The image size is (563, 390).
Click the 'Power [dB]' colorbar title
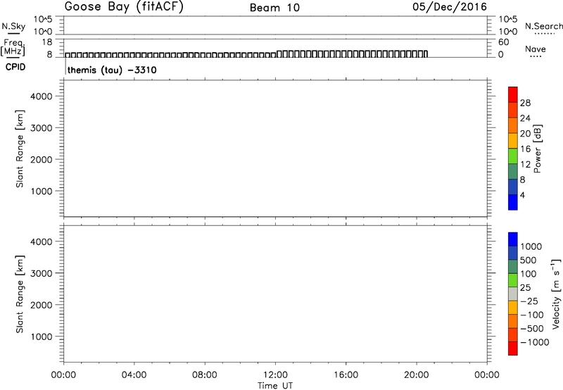[x=538, y=149]
